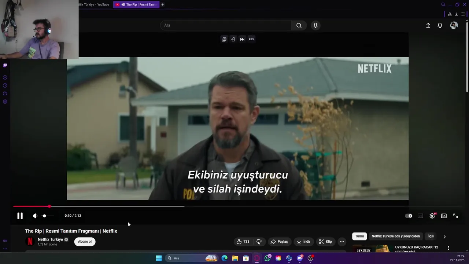Open OBS Studio from the taskbar
The image size is (469, 264).
[310, 258]
